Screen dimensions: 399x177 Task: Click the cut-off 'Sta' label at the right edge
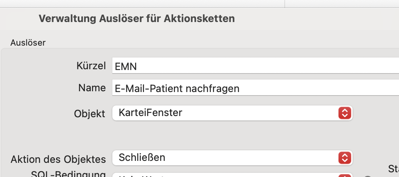click(x=394, y=169)
